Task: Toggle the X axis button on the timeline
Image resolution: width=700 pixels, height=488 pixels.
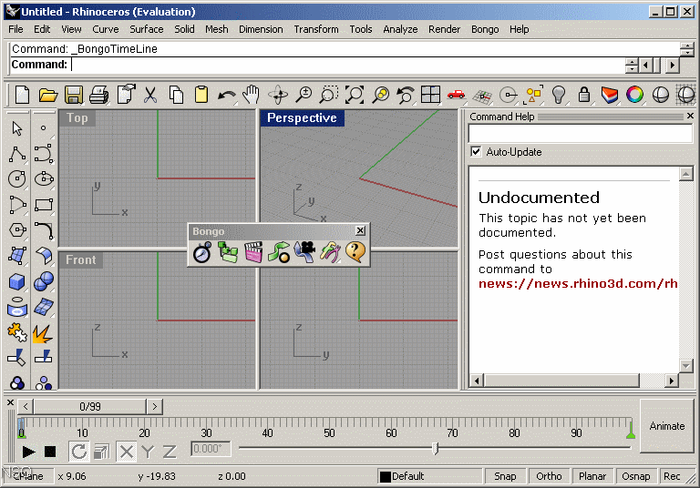Action: 127,452
